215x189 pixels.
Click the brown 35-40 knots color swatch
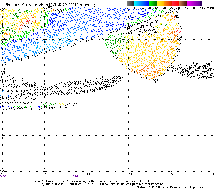pyautogui.click(x=183, y=3)
